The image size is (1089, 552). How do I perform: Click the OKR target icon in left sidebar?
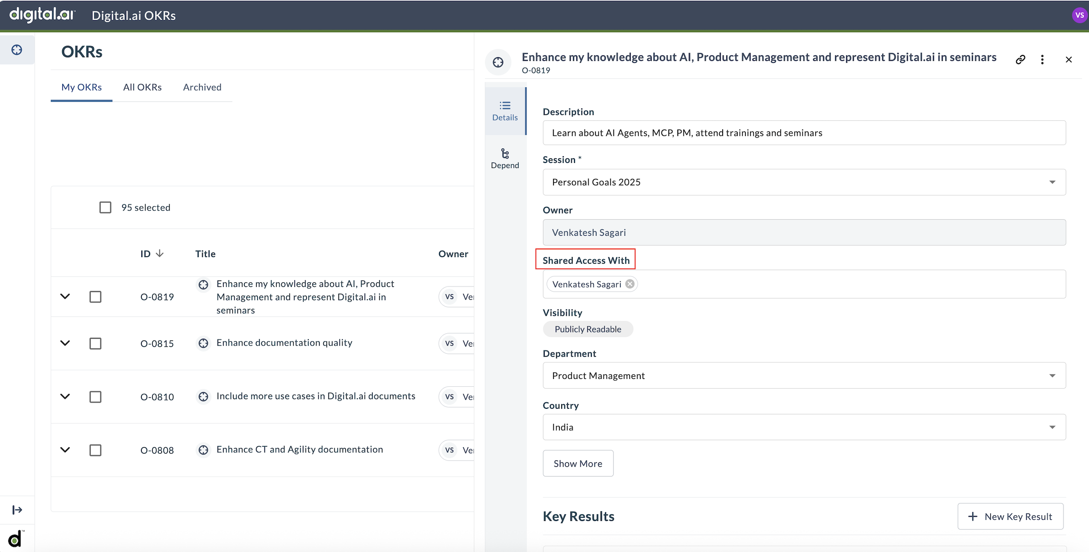coord(17,50)
